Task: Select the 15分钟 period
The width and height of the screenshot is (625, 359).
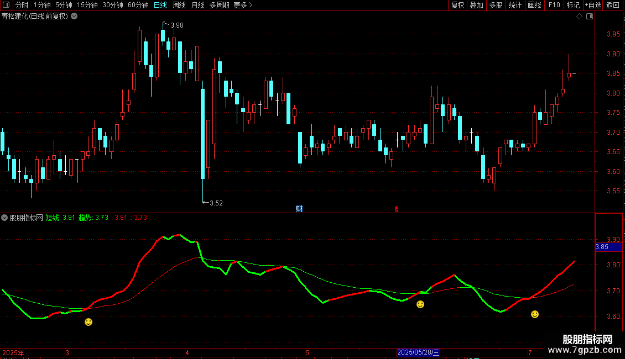Action: point(87,5)
